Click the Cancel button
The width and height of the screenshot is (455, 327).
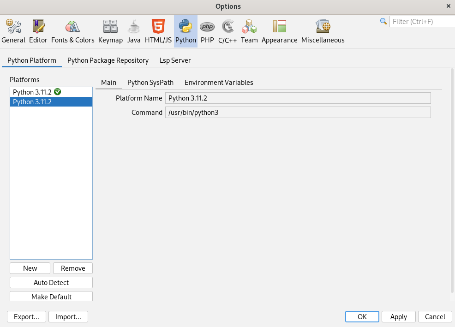pos(435,316)
